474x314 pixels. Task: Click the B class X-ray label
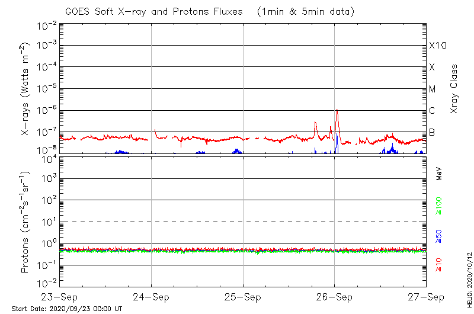pyautogui.click(x=432, y=132)
